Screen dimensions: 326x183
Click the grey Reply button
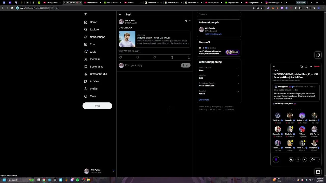(x=186, y=65)
